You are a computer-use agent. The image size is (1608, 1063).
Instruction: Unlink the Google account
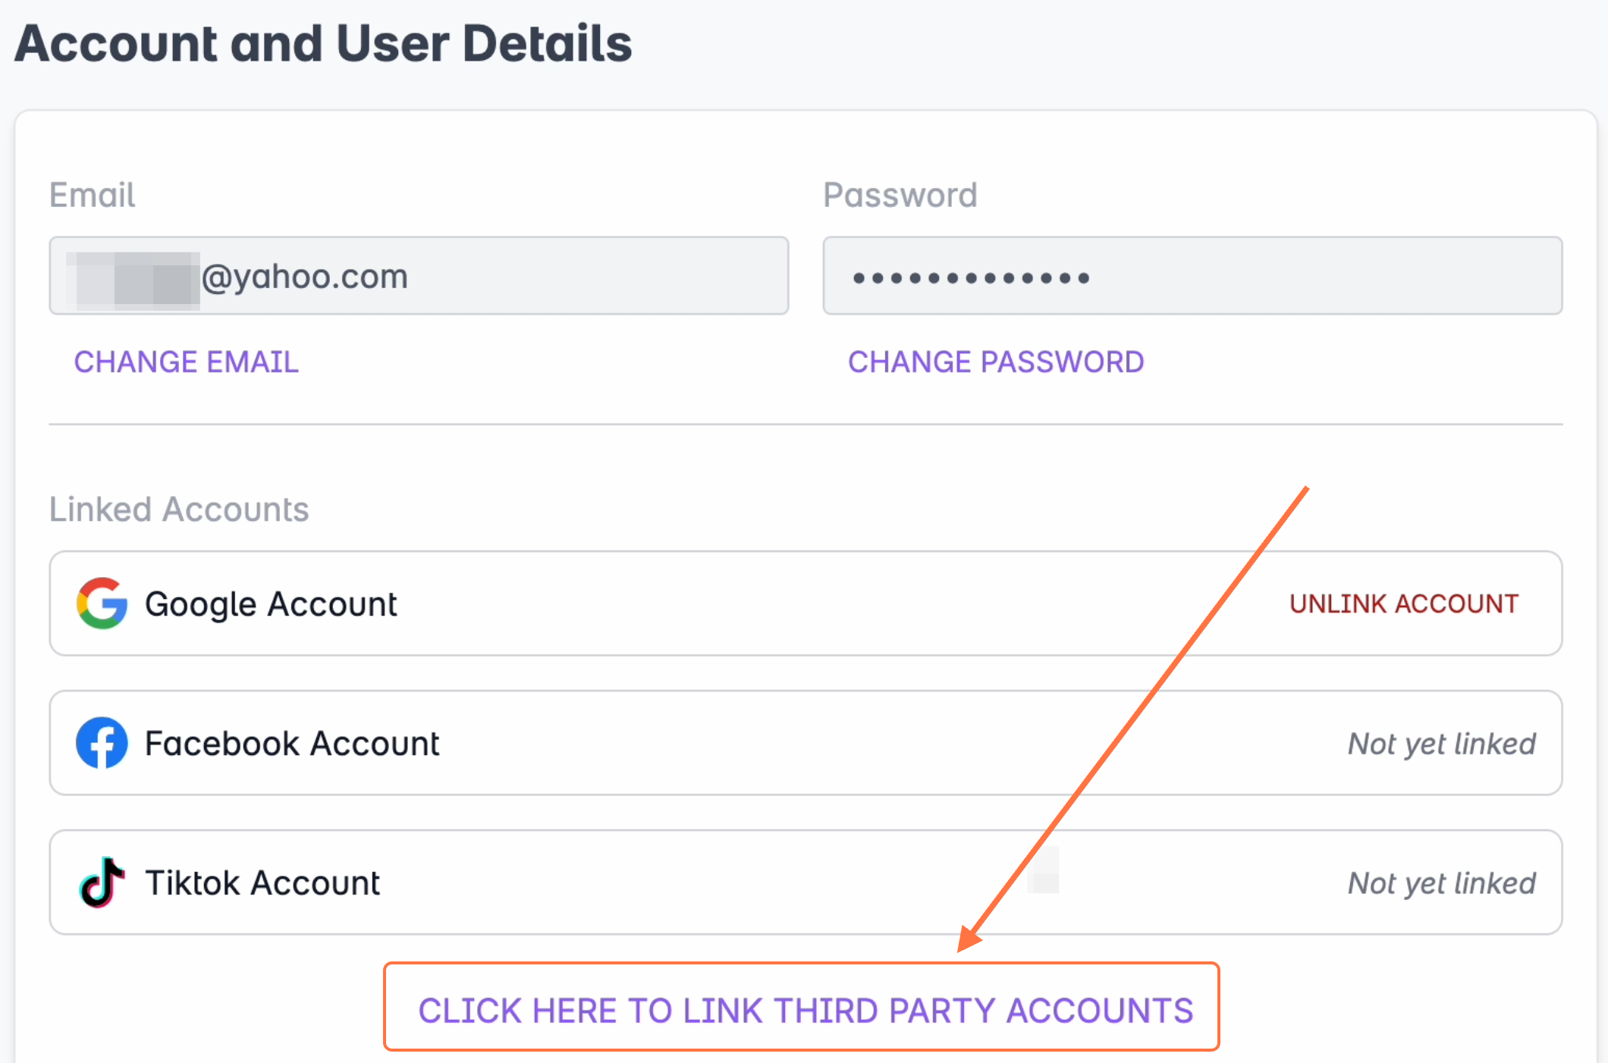point(1403,604)
